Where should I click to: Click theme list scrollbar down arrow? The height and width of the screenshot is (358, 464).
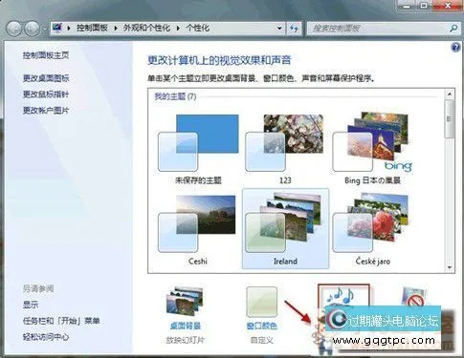pos(450,268)
